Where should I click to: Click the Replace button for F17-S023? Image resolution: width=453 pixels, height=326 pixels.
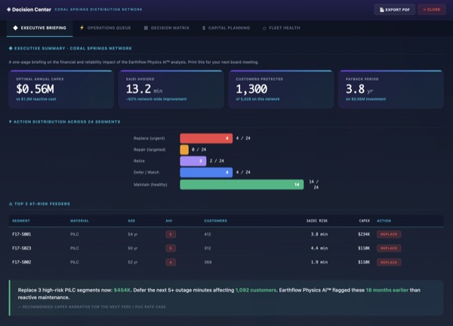pos(389,248)
